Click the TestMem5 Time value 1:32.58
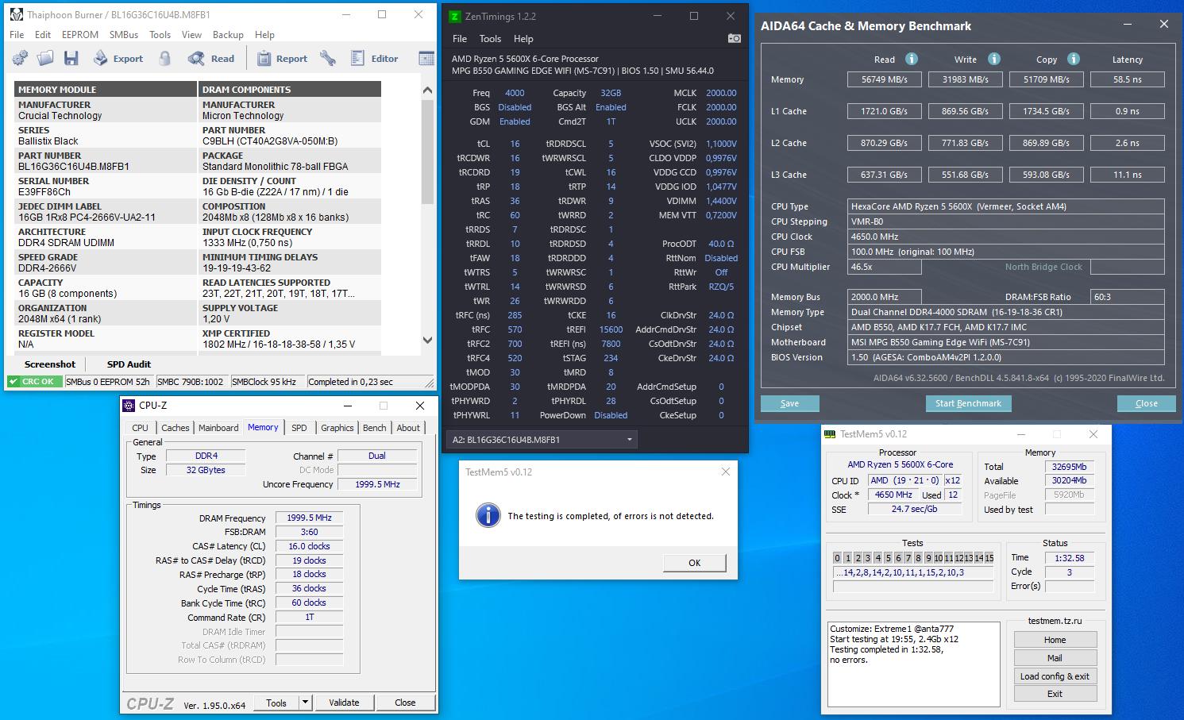The width and height of the screenshot is (1184, 720). coord(1070,558)
